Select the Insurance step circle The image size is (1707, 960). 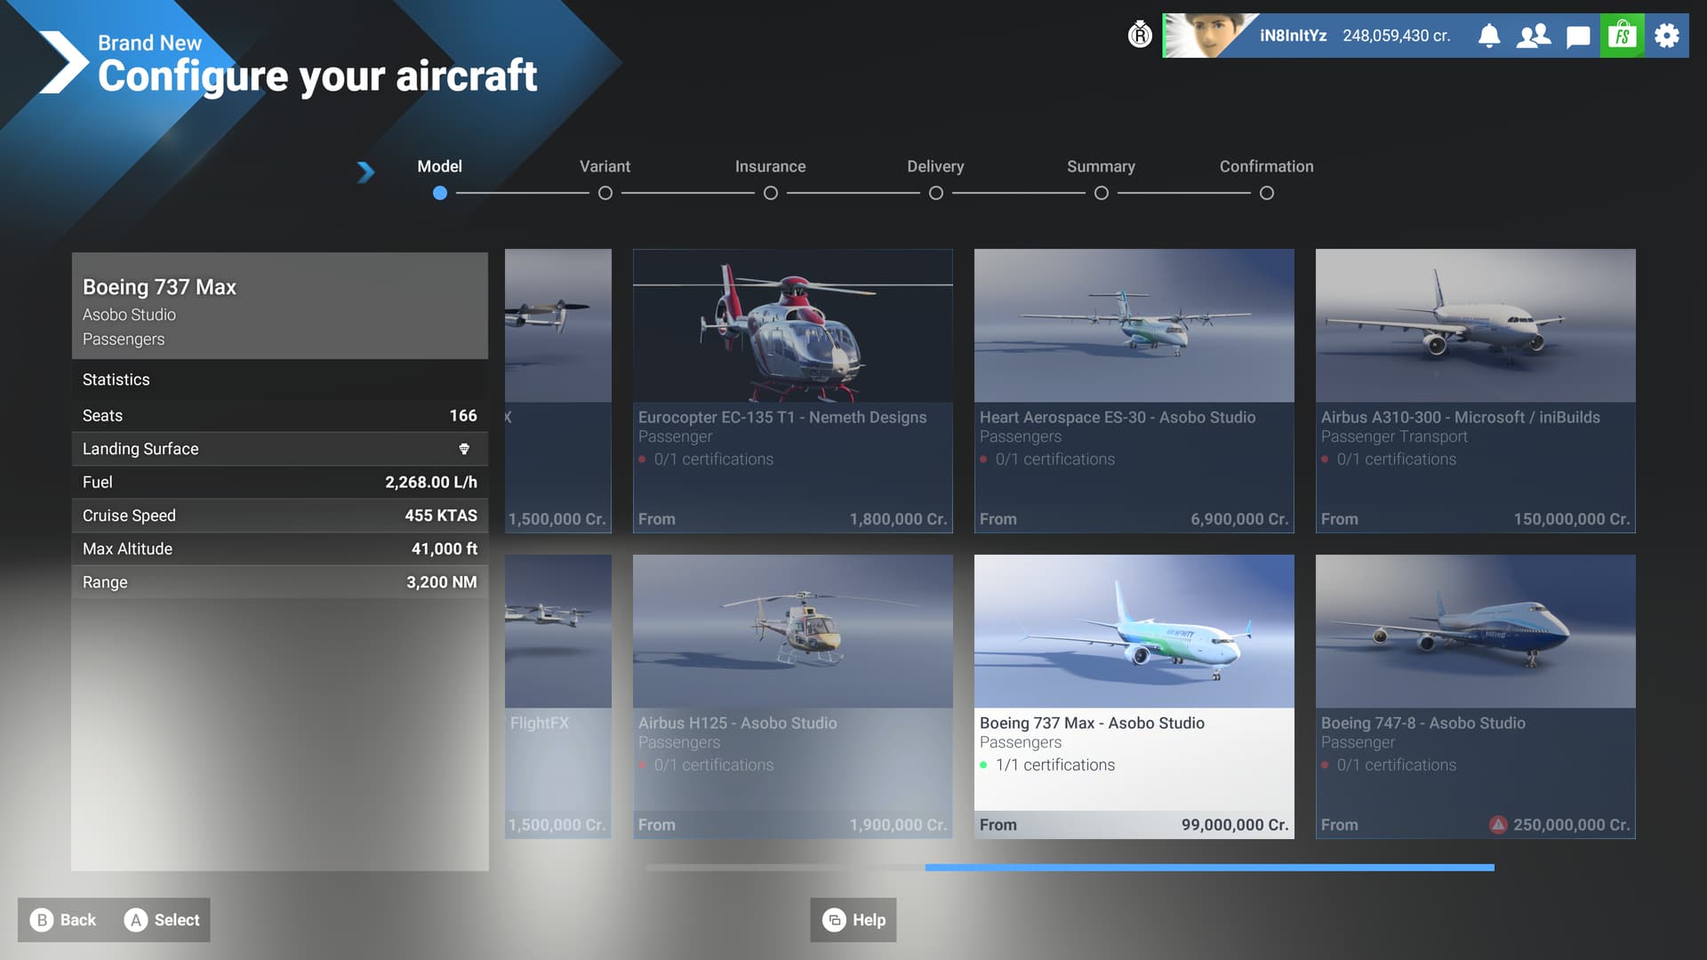click(x=771, y=193)
